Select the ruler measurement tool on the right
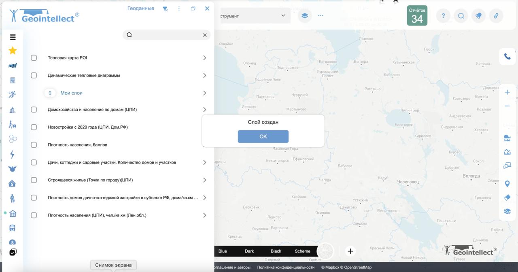The width and height of the screenshot is (518, 272). pyautogui.click(x=507, y=138)
